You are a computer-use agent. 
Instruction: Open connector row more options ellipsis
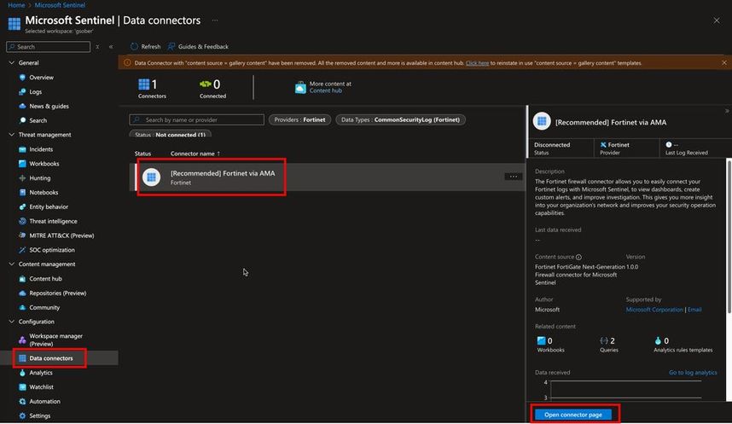(513, 177)
